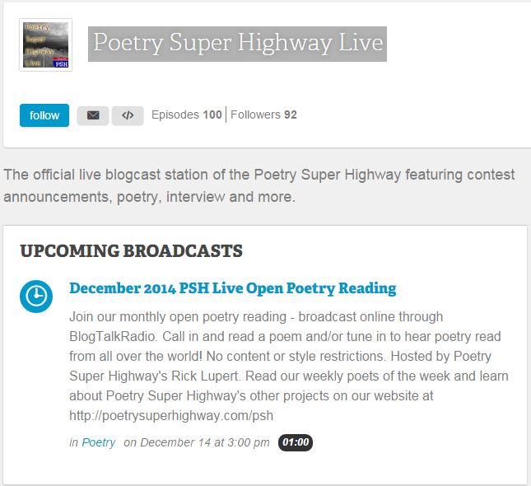Click the 01:00 duration badge

[x=296, y=442]
